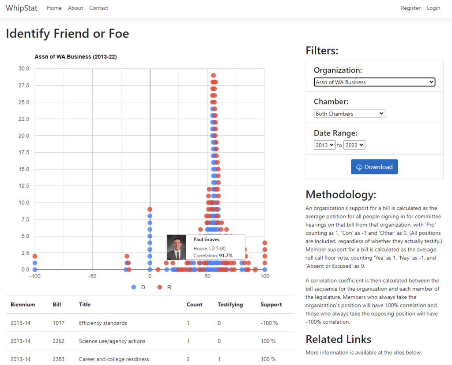This screenshot has width=452, height=365.
Task: Expand the Organization dropdown
Action: click(x=374, y=82)
